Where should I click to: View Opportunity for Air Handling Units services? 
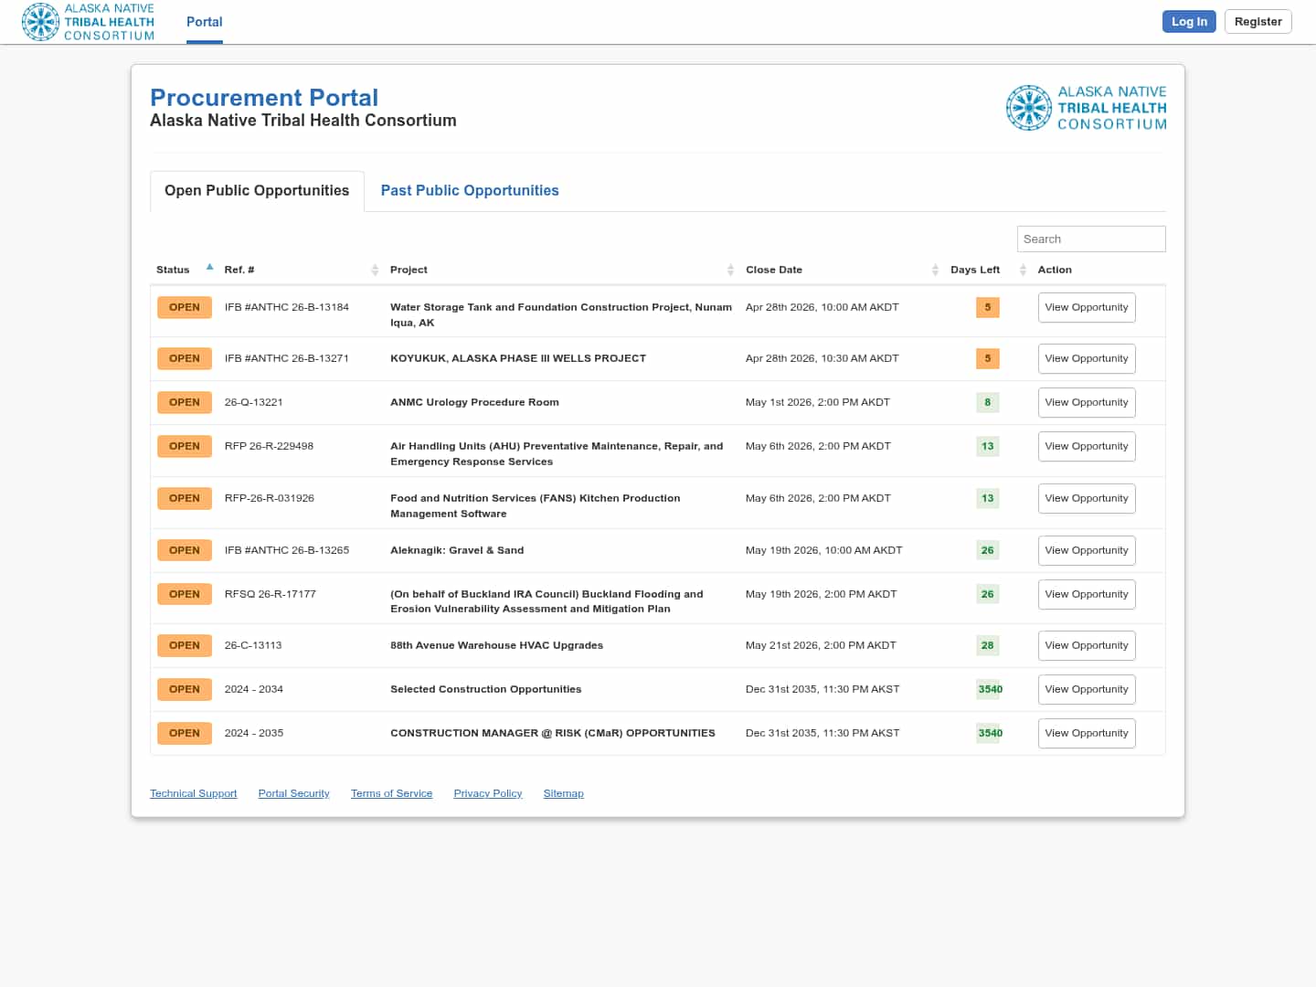click(1087, 447)
